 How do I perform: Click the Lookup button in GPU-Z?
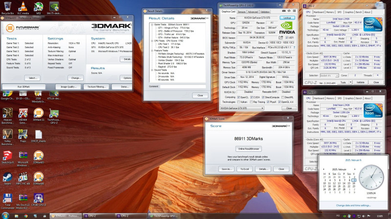[287, 18]
